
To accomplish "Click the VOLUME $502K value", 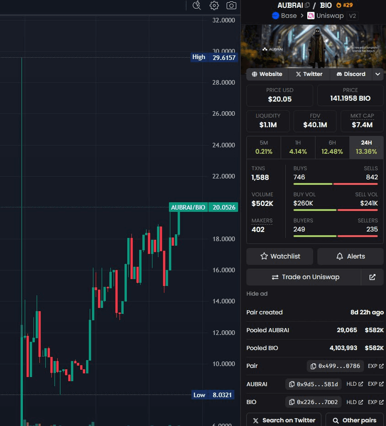I will coord(262,204).
